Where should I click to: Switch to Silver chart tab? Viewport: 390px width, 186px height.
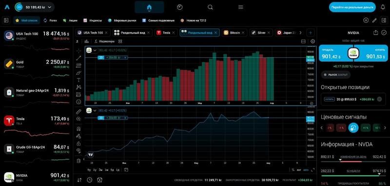(261, 33)
